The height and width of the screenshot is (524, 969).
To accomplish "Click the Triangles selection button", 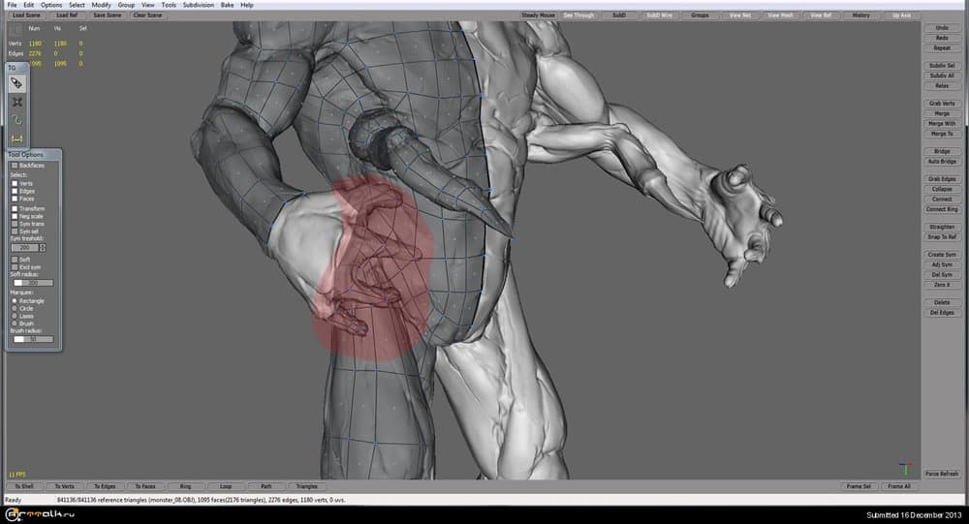I will (x=306, y=486).
